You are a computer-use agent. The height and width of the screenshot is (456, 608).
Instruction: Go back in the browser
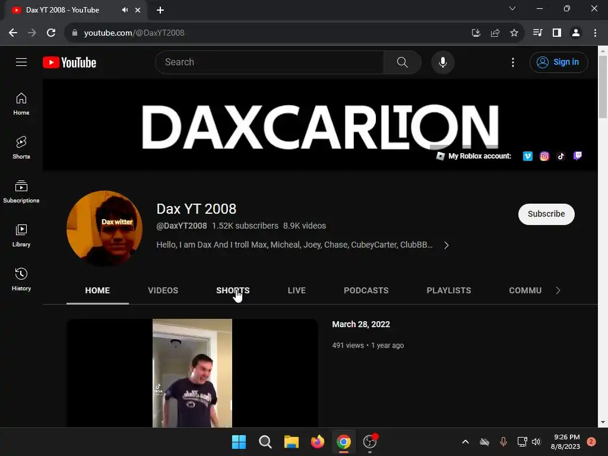(13, 33)
